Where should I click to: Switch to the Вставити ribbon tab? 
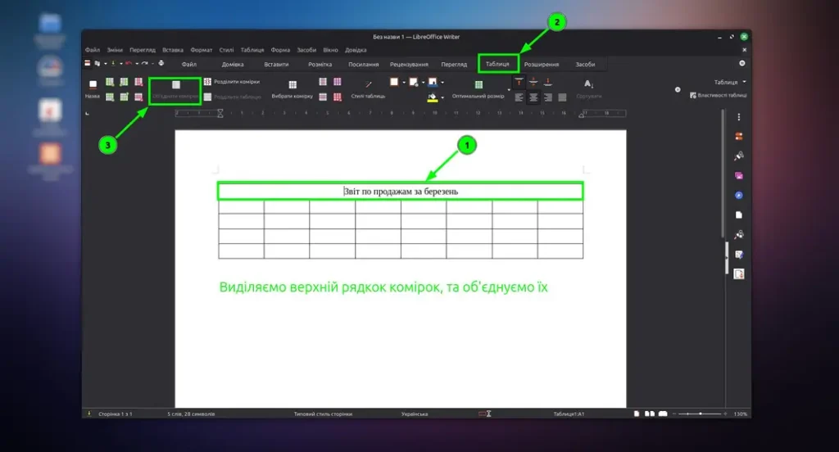(276, 64)
